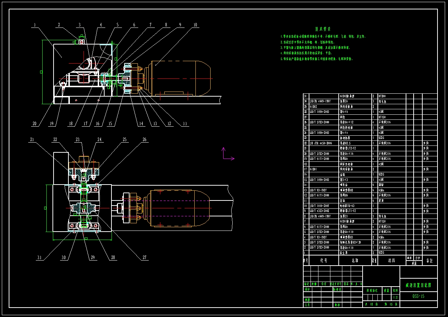Select technical requirement note numbered 3
448x317 pixels.
pos(316,47)
